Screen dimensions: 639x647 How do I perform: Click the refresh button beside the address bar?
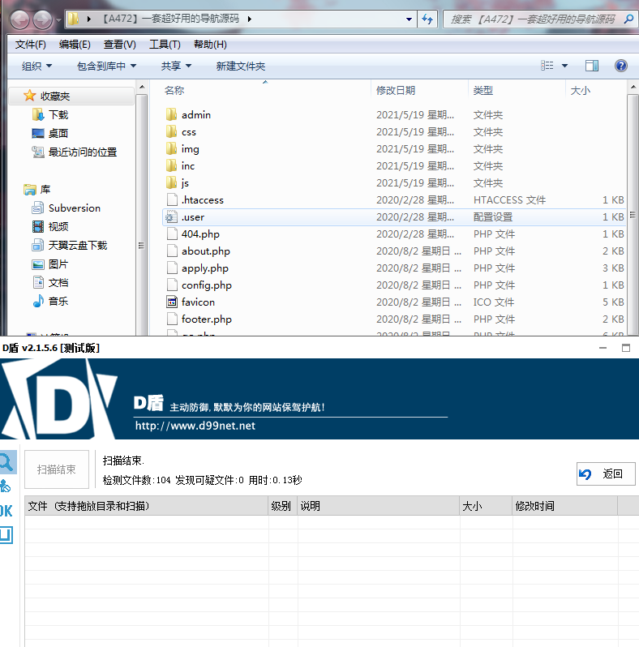[x=428, y=19]
